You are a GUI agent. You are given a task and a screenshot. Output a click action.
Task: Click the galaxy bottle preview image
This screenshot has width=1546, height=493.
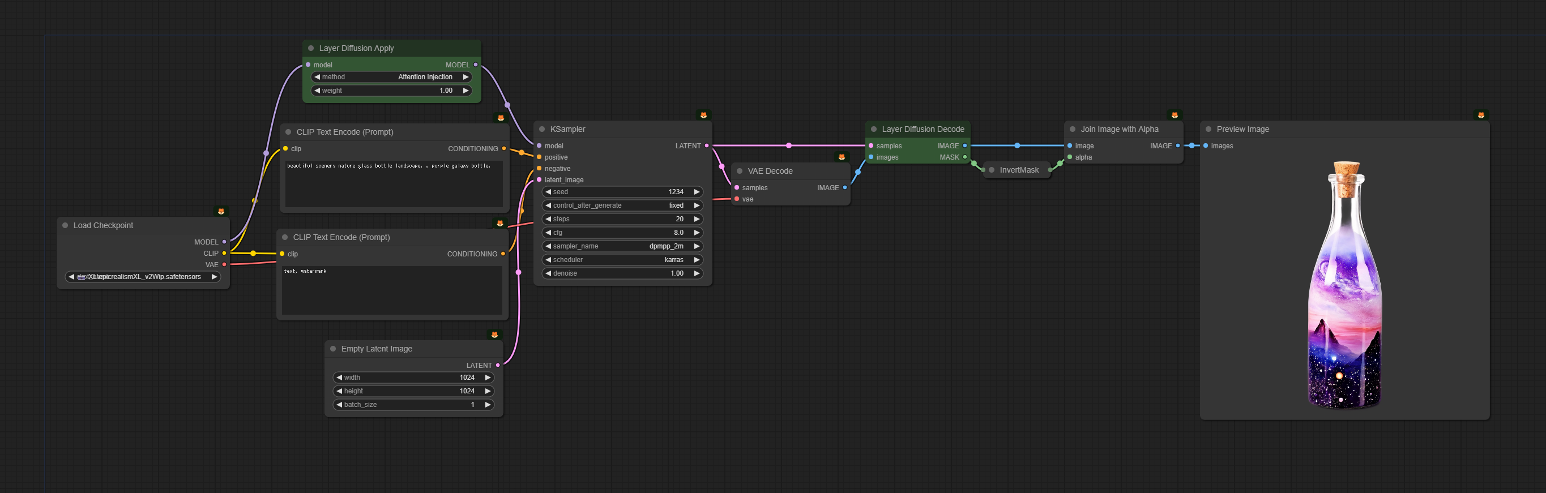1344,285
